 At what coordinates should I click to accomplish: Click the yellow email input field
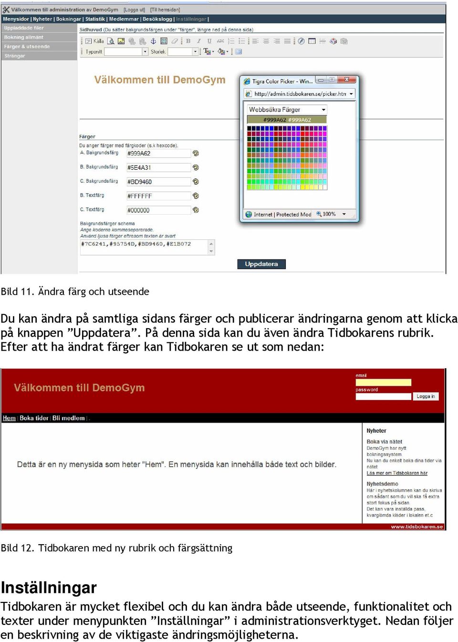coord(383,383)
